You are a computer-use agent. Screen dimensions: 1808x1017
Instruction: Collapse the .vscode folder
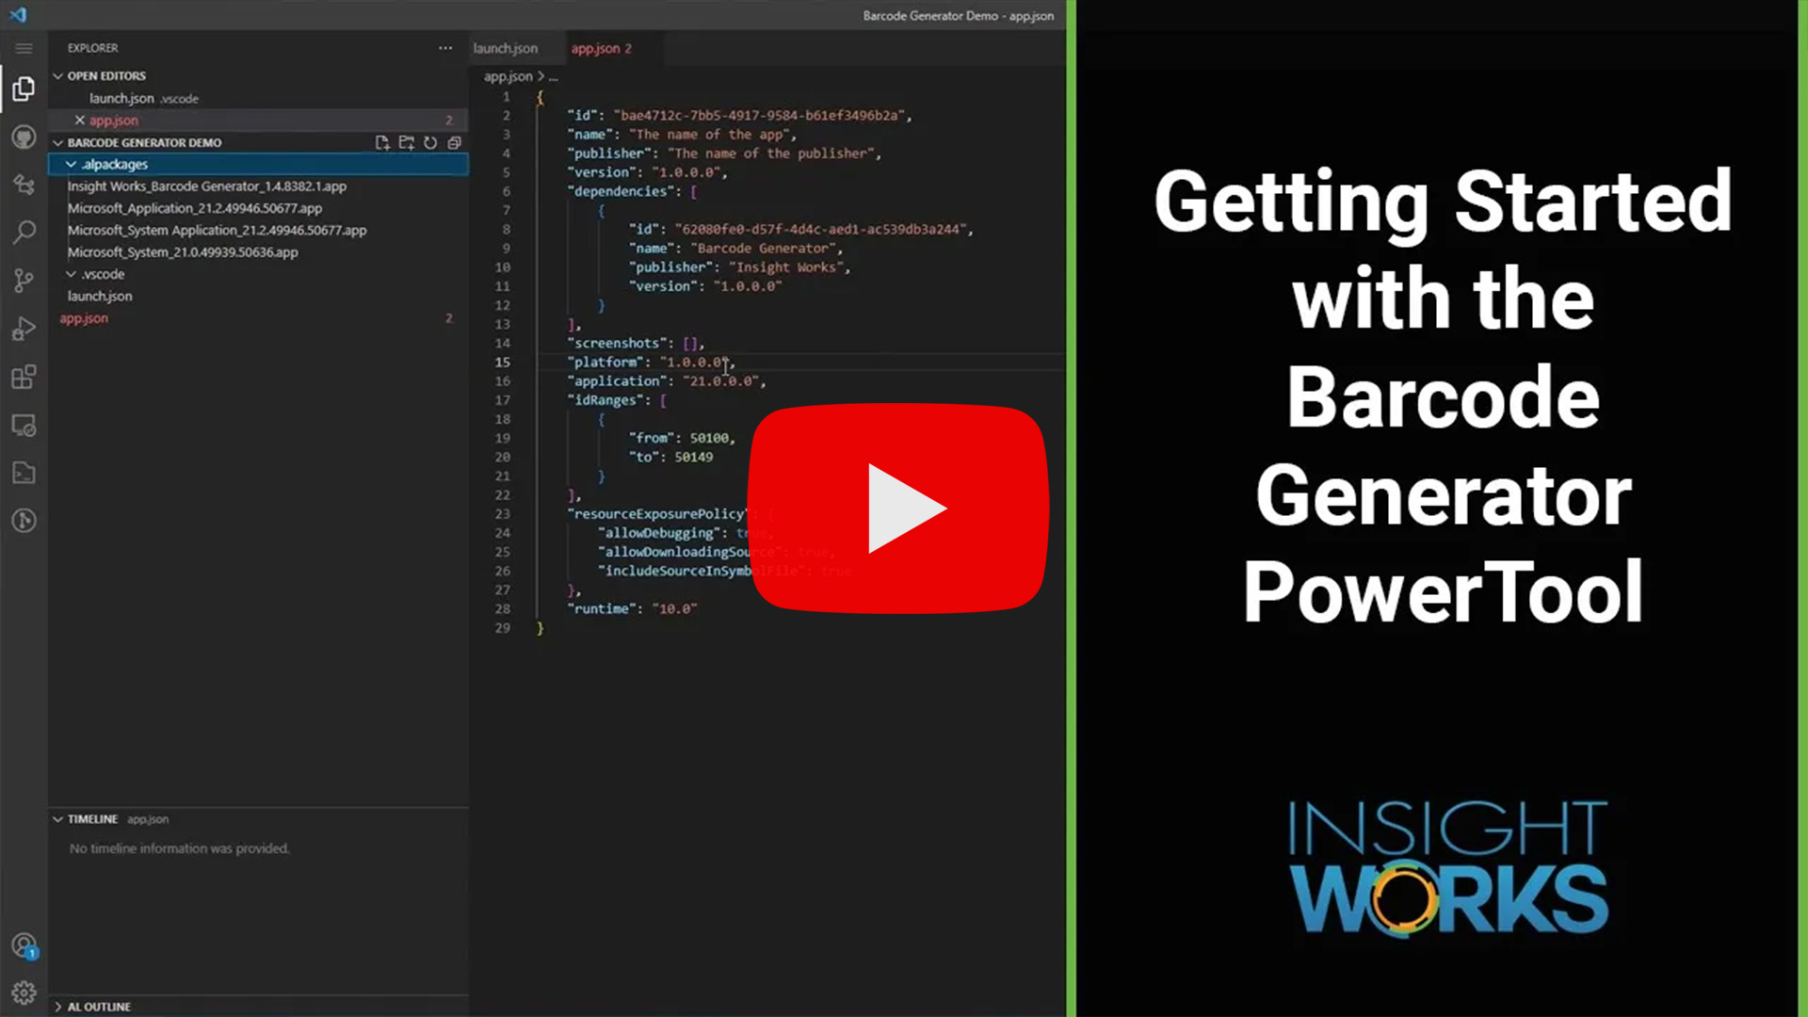(x=71, y=274)
